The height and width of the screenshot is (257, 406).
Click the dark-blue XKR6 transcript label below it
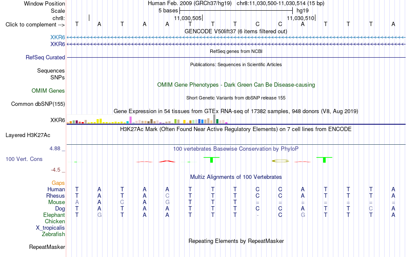pyautogui.click(x=58, y=44)
